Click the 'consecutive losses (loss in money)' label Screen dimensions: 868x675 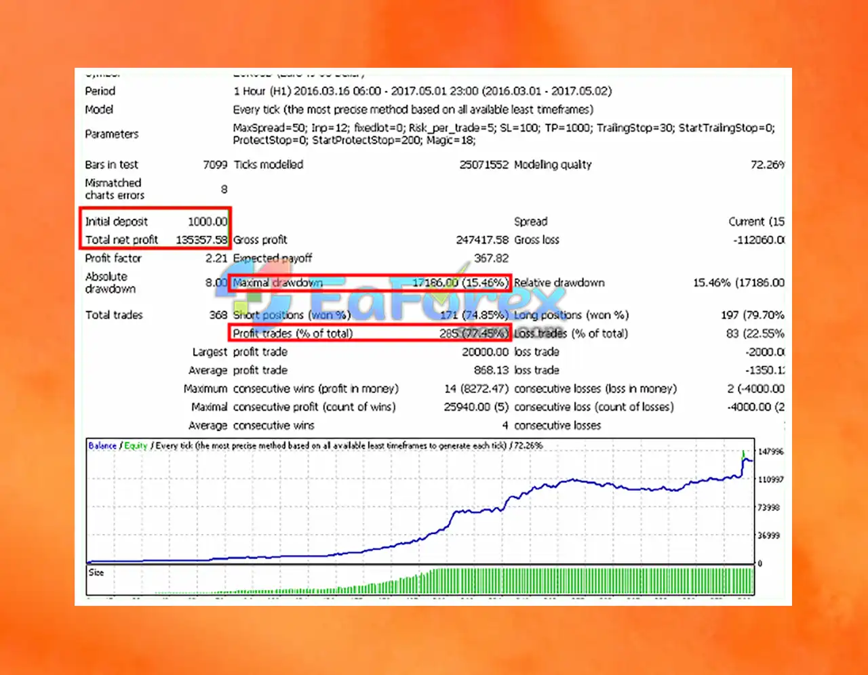point(595,388)
